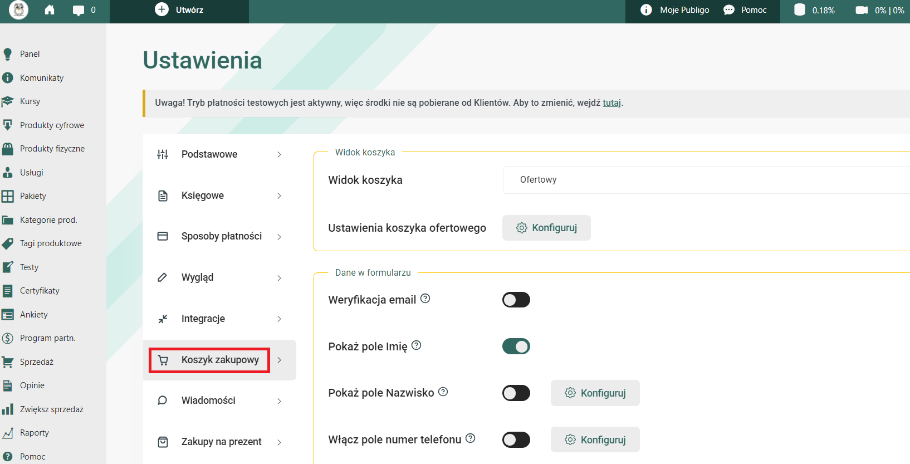The height and width of the screenshot is (464, 910).
Task: Click the help icon beside Weryfikacja email
Action: [x=425, y=299]
